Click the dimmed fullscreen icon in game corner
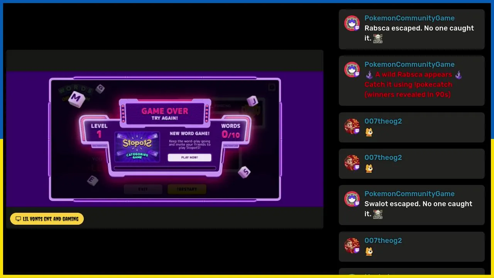This screenshot has height=278, width=494. coord(272,87)
